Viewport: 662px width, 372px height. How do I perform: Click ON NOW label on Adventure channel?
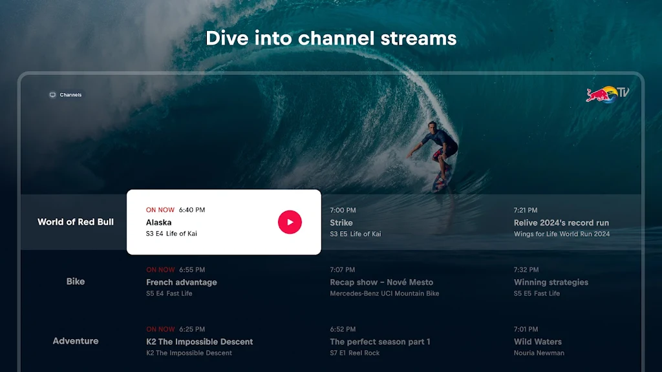(x=160, y=329)
